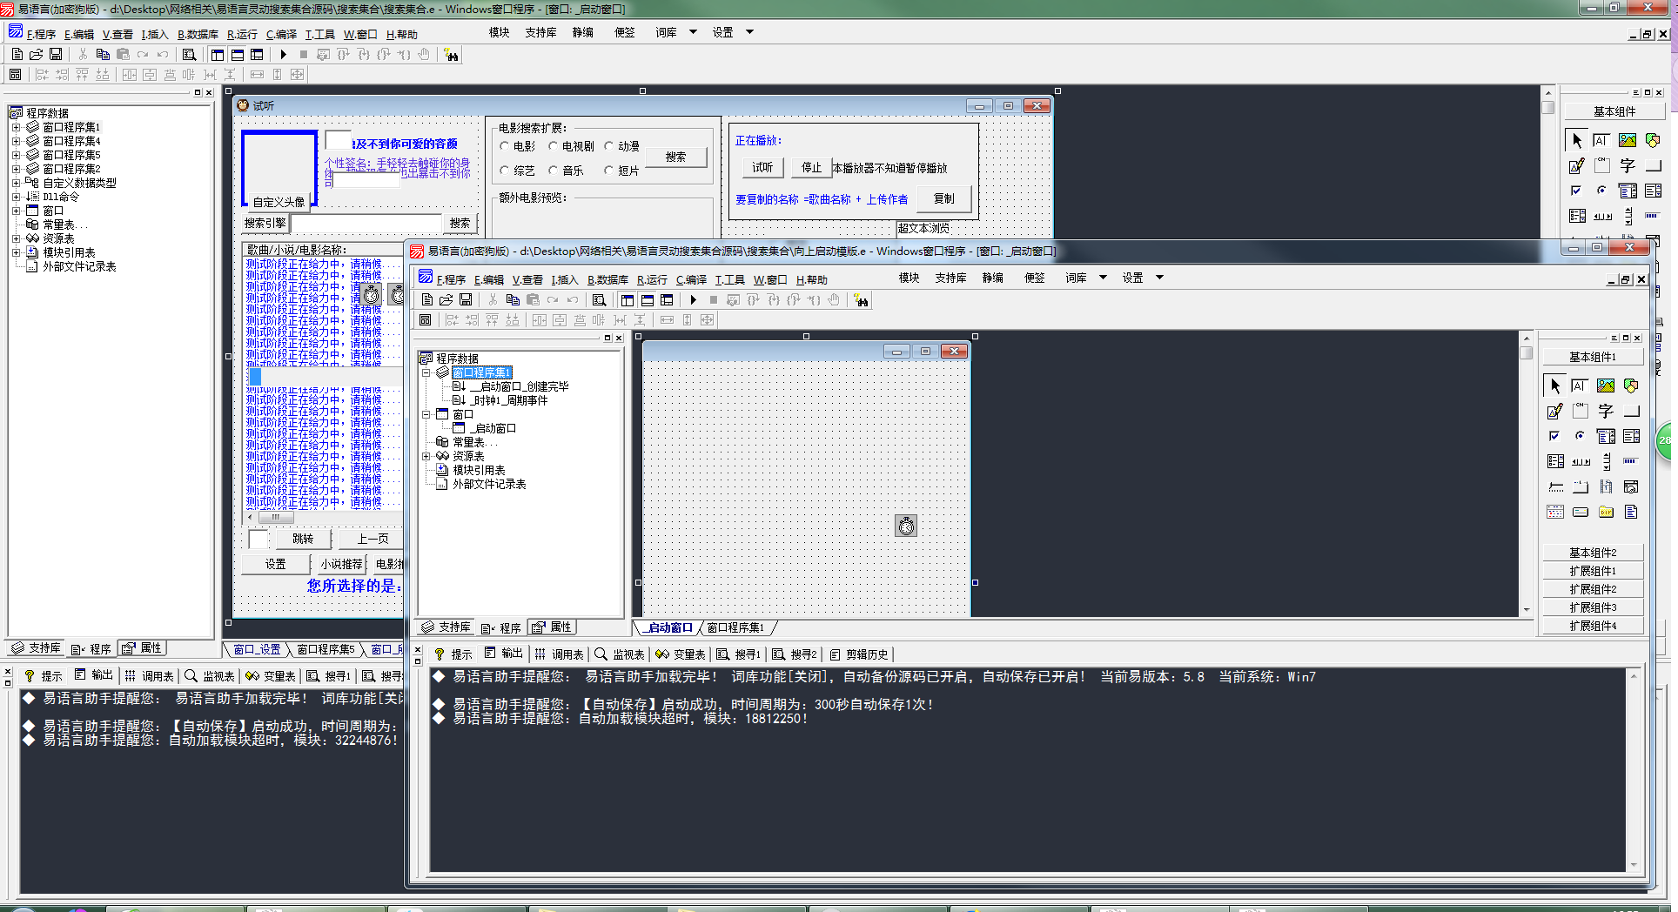Click 试听 button in playback group

(x=762, y=167)
